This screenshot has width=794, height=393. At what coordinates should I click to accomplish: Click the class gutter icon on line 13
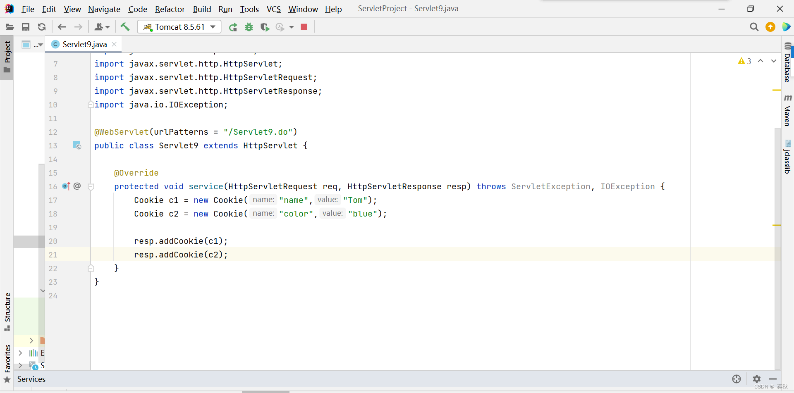click(77, 145)
